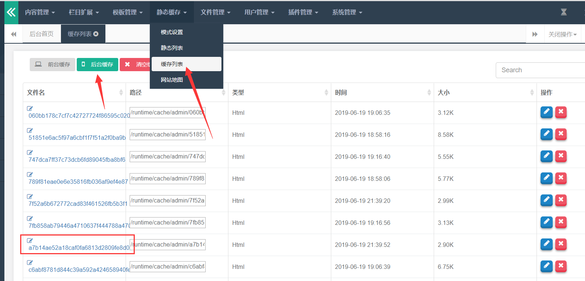This screenshot has height=281, width=585.
Task: Click small edit icon above a7b14ae5 filename
Action: point(30,241)
